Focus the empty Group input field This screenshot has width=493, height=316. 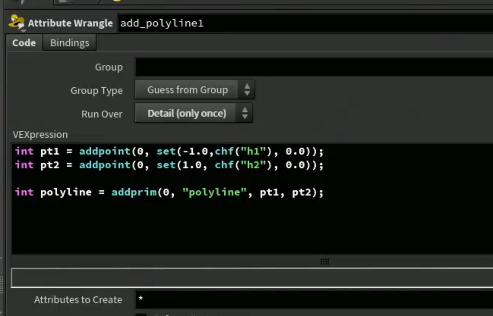click(314, 67)
